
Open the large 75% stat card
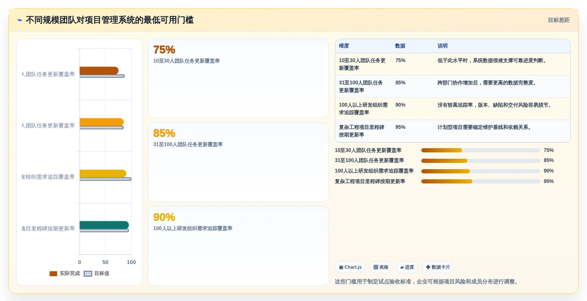coord(238,79)
